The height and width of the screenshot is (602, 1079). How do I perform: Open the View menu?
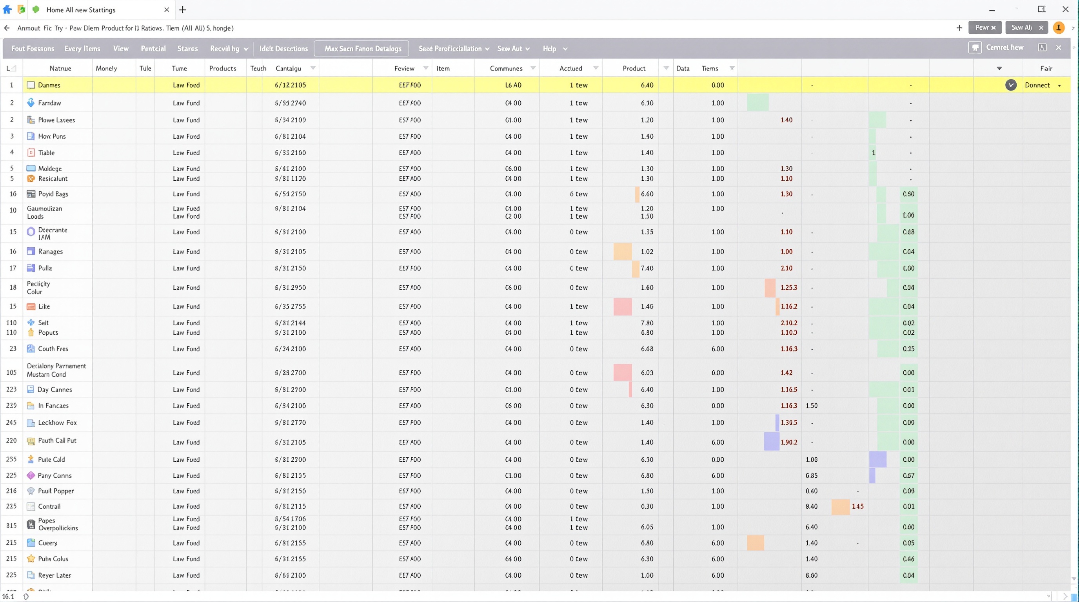[121, 49]
